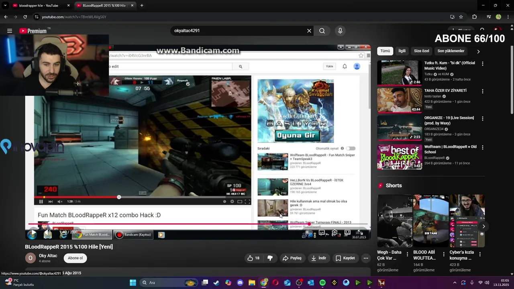Open more actions ellipsis under video
Image resolution: width=514 pixels, height=289 pixels.
click(366, 258)
